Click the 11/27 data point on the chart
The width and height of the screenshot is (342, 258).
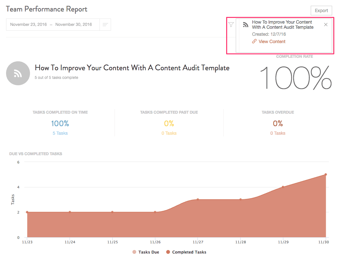click(198, 199)
